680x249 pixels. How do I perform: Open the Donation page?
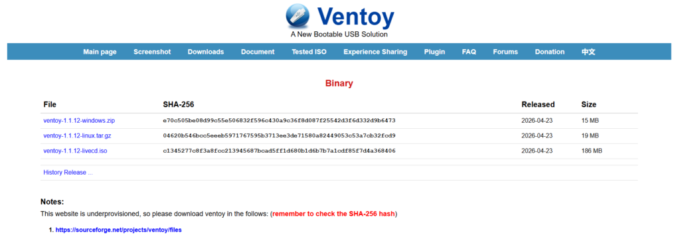point(549,52)
